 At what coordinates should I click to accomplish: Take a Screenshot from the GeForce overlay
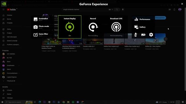point(41,19)
